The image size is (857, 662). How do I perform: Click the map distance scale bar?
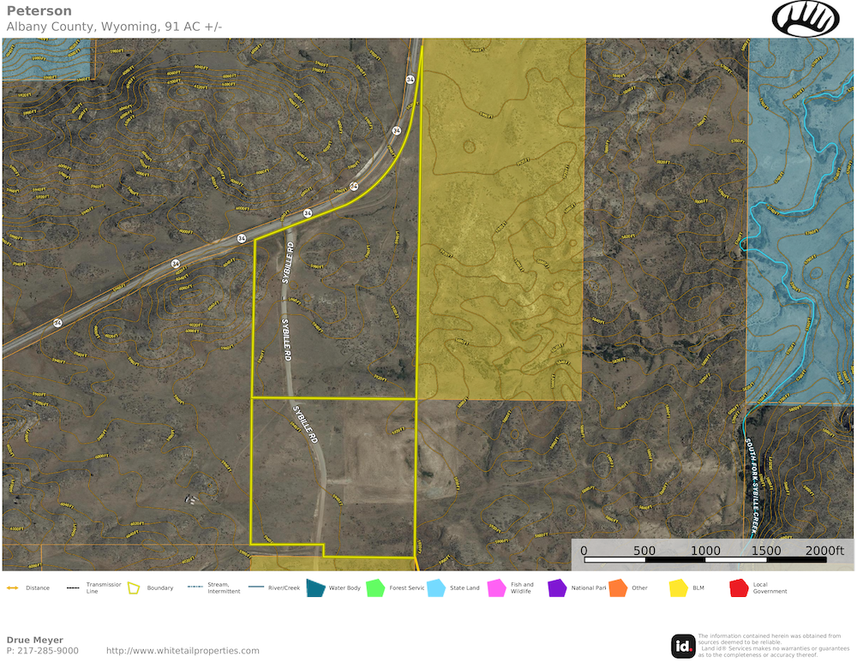705,560
